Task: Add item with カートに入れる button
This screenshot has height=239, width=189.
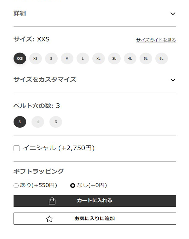Action: pyautogui.click(x=95, y=201)
